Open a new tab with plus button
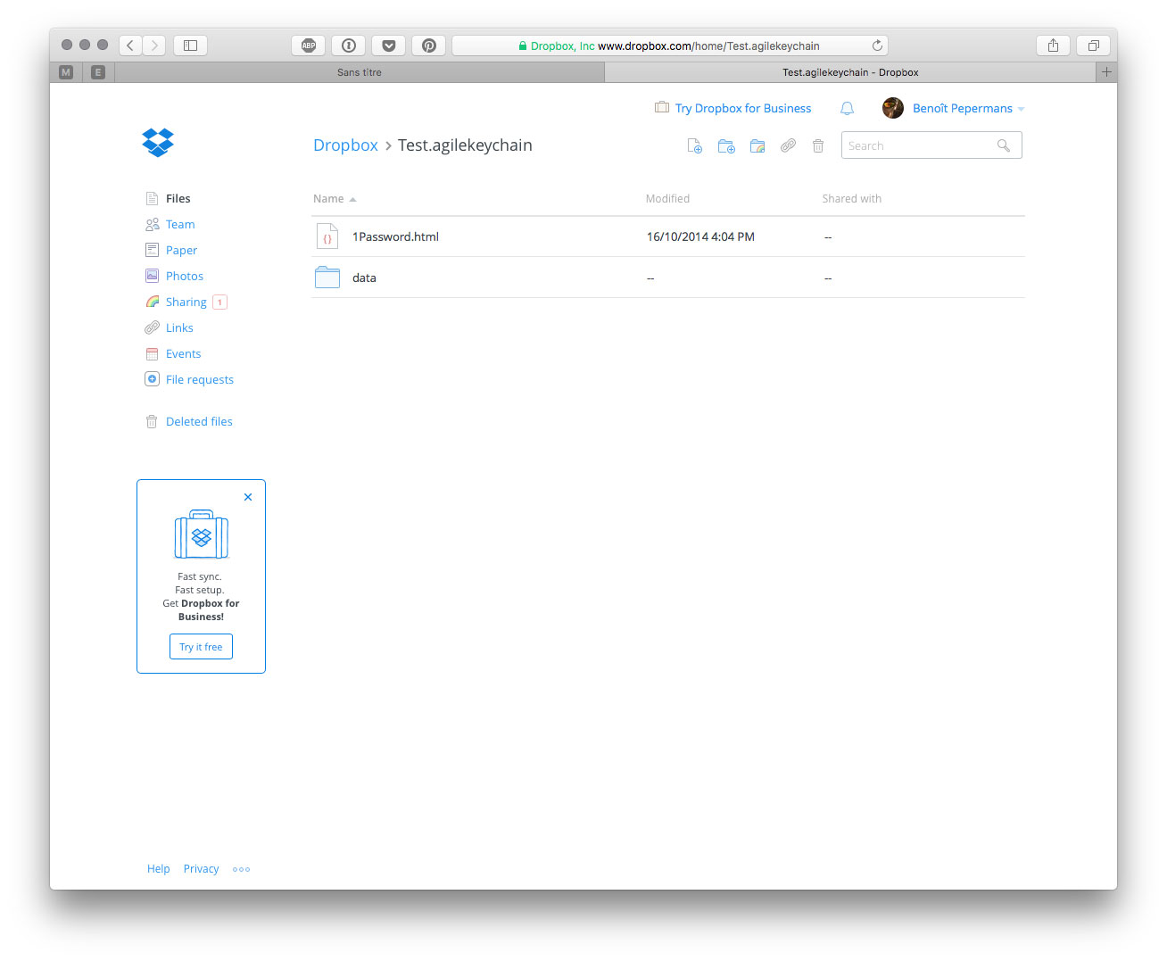 click(1106, 72)
